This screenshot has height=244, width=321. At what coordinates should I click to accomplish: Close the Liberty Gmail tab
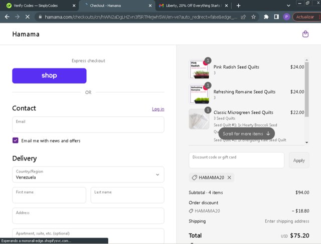coord(226,5)
